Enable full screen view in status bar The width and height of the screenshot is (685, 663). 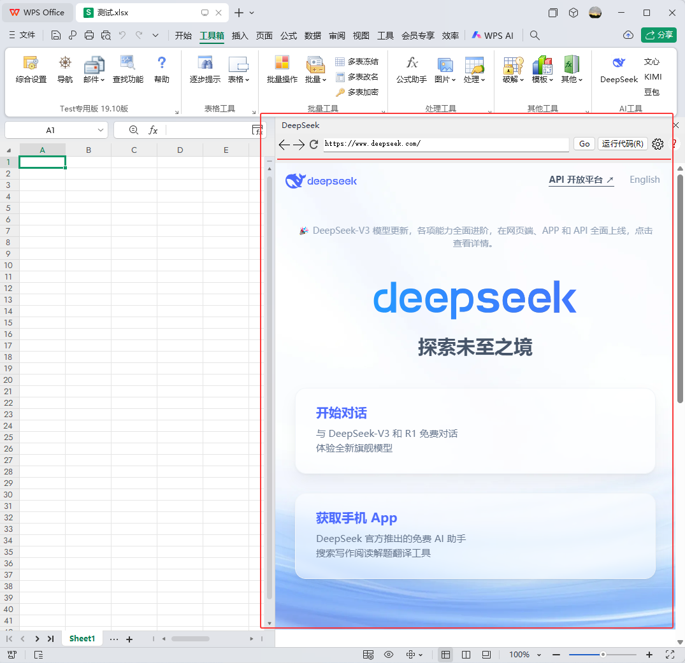670,655
